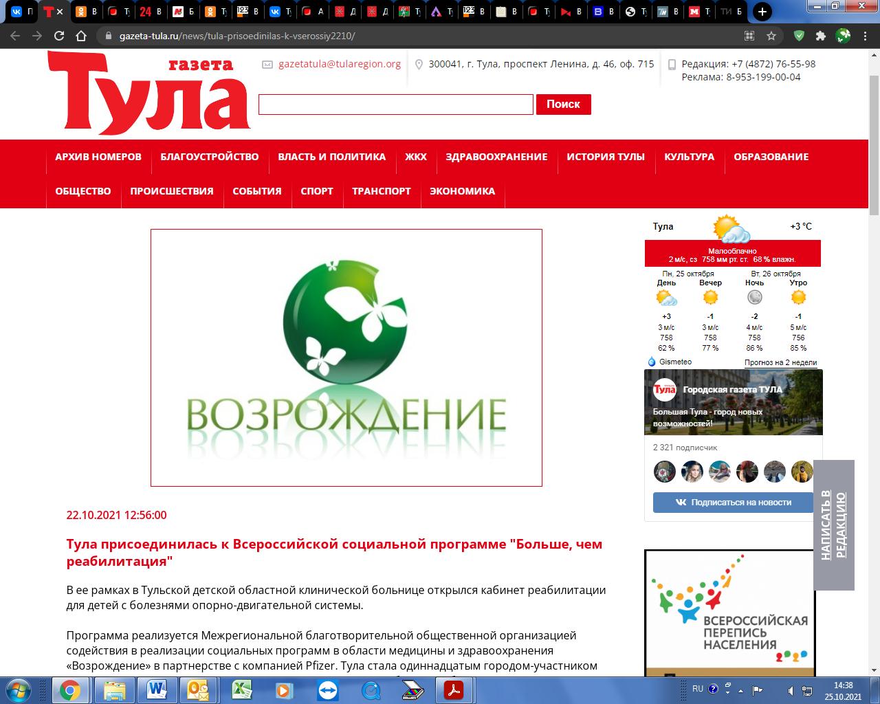
Task: Click the gazetatula@tularegion.org email link
Action: (340, 64)
